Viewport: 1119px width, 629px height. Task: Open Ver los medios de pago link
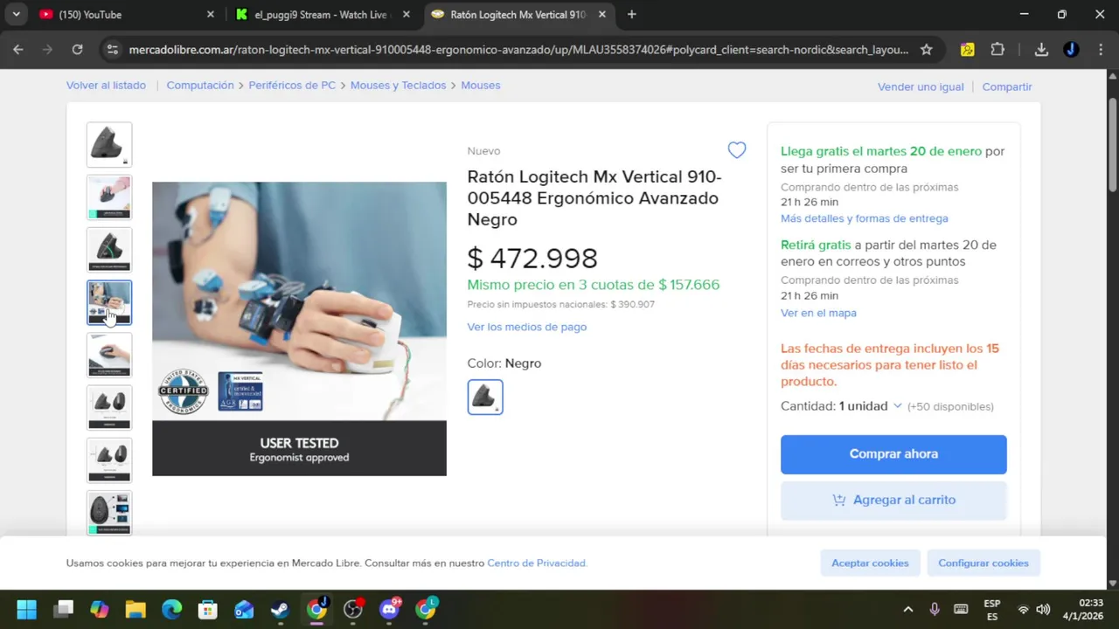(527, 327)
